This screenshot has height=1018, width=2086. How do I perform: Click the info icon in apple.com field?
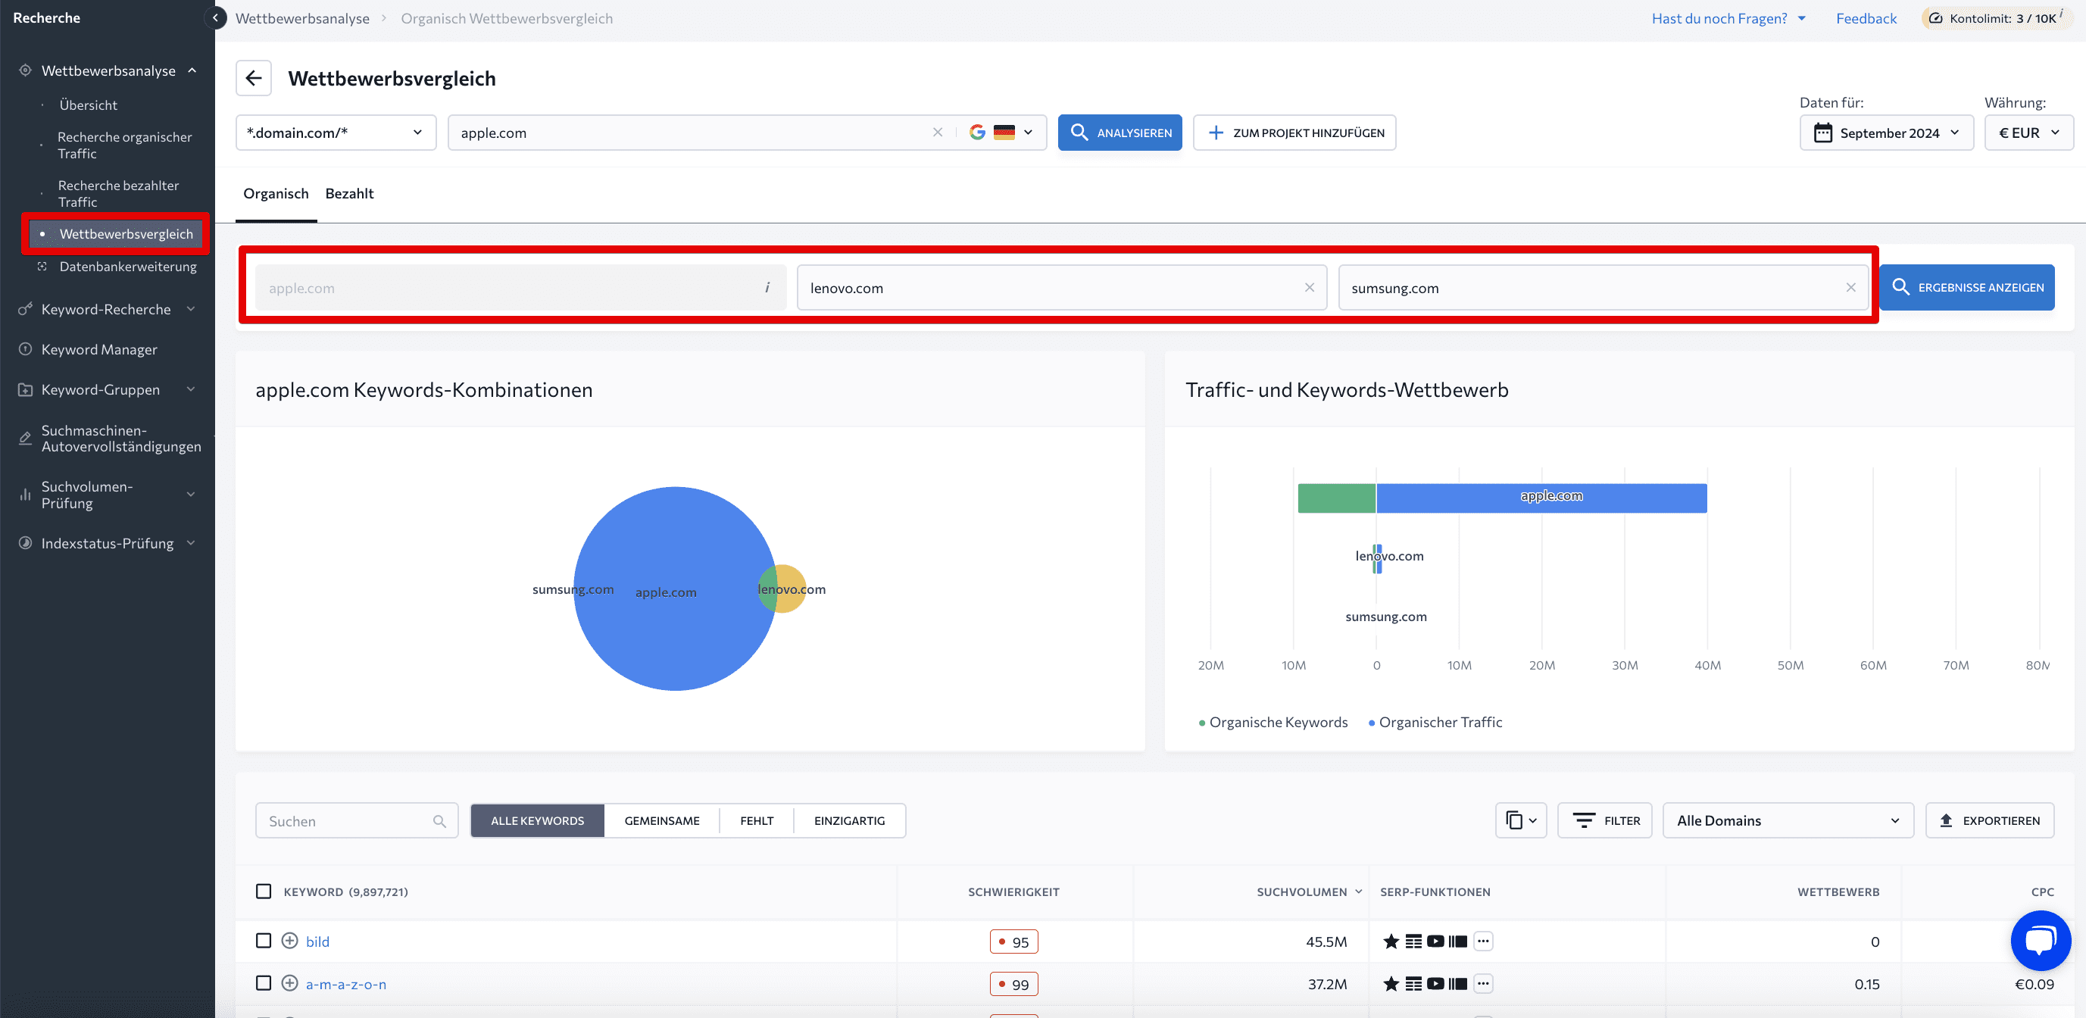767,287
